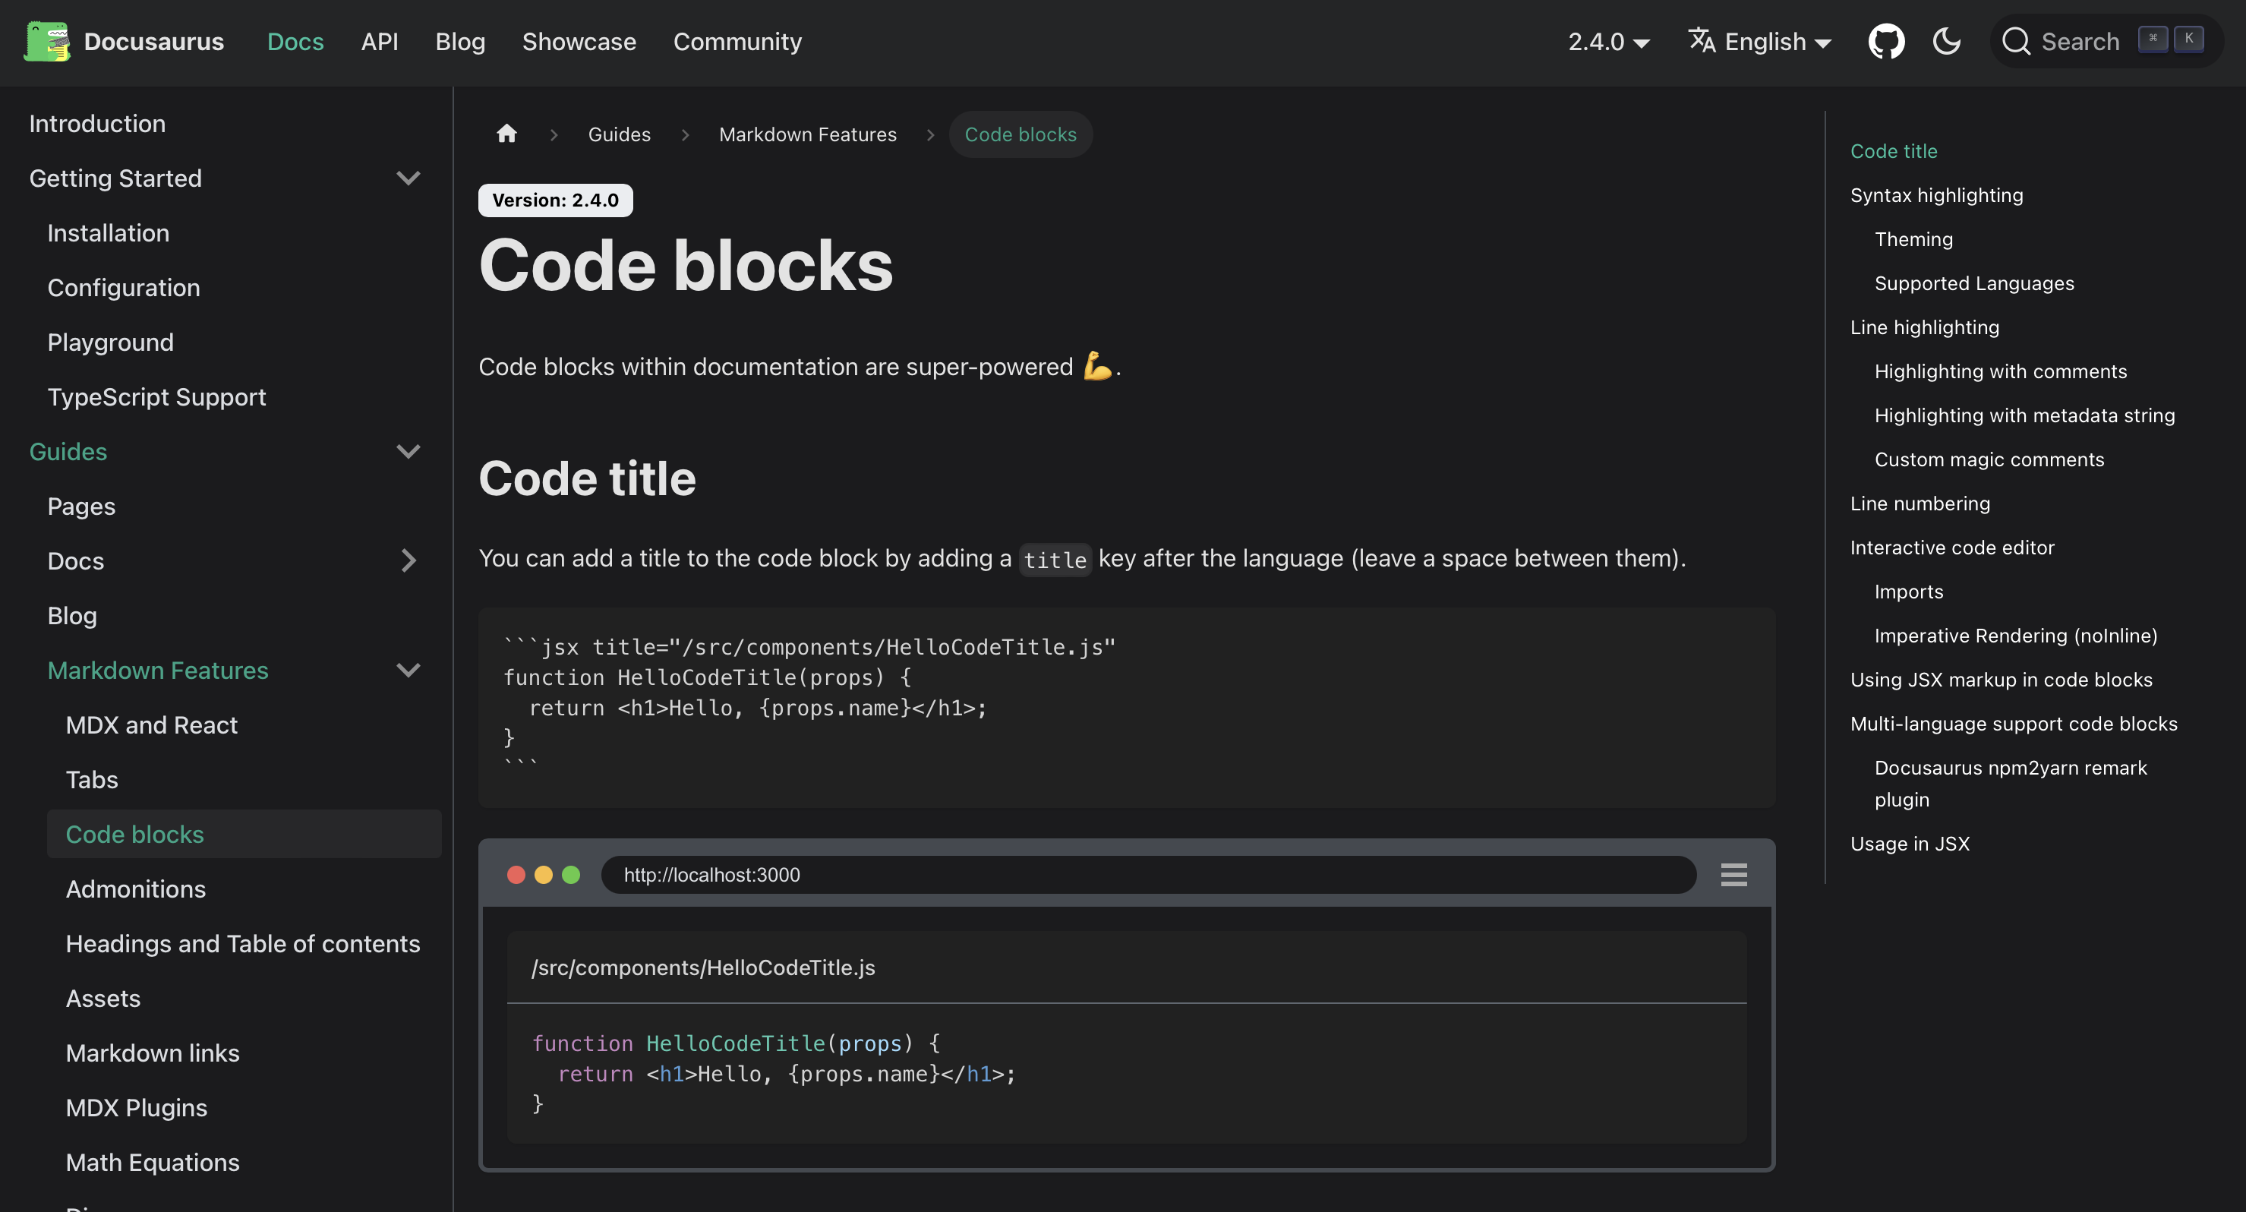Click Code blocks breadcrumb pill
2246x1212 pixels.
tap(1020, 134)
